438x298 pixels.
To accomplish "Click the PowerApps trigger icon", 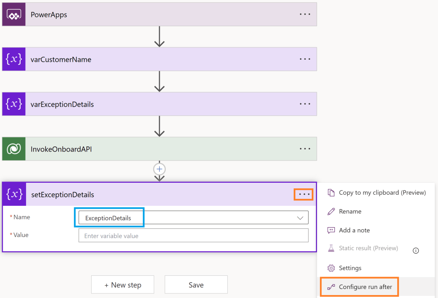I will 14,15.
